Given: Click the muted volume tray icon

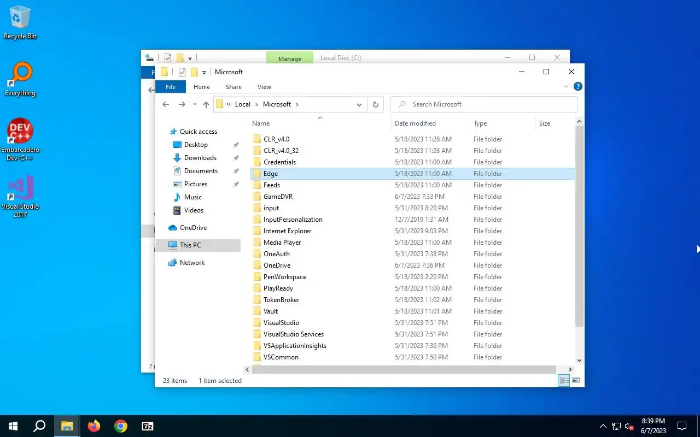Looking at the screenshot, I should [629, 426].
